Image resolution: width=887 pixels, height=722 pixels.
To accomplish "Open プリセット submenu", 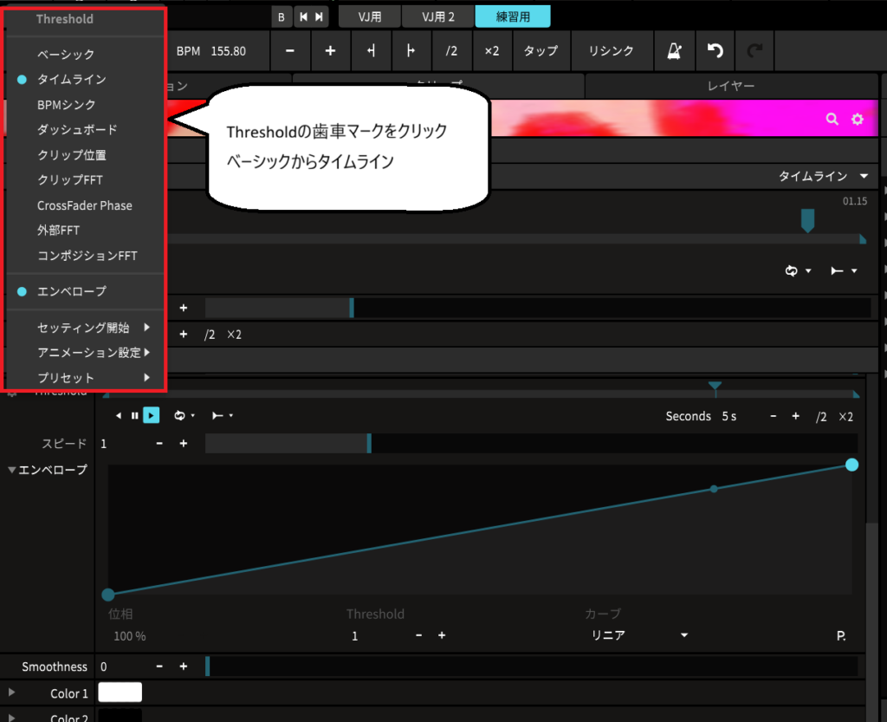I will click(94, 377).
